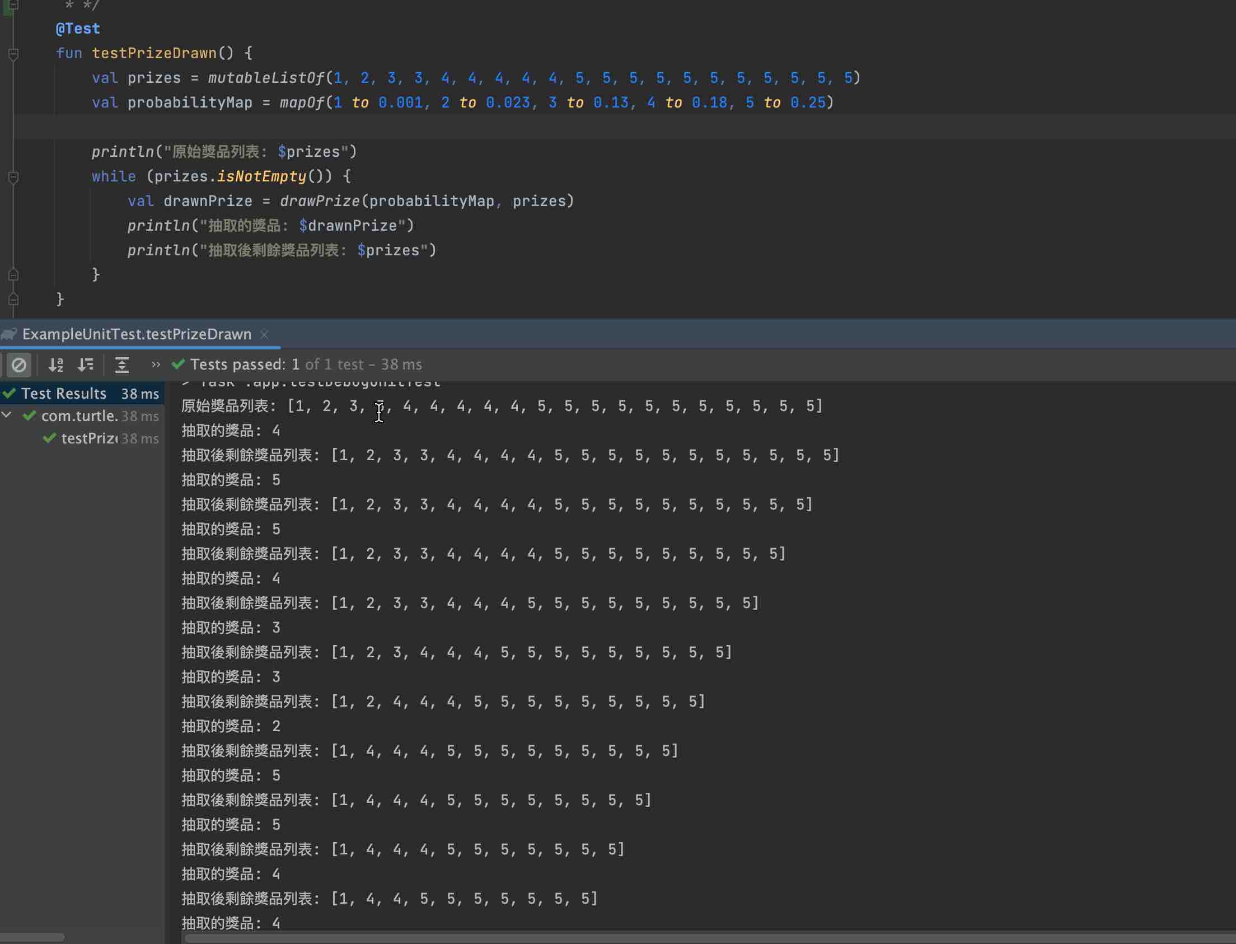The width and height of the screenshot is (1236, 944).
Task: Fold the while loop block in the gutter
Action: click(x=13, y=177)
